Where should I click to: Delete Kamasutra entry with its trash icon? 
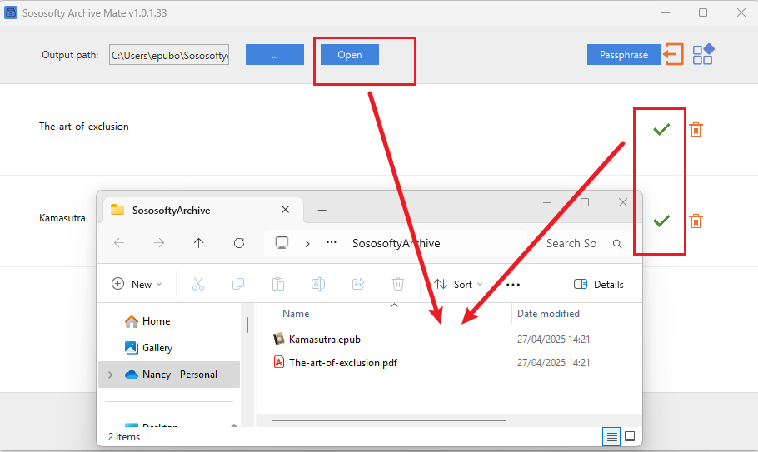696,221
